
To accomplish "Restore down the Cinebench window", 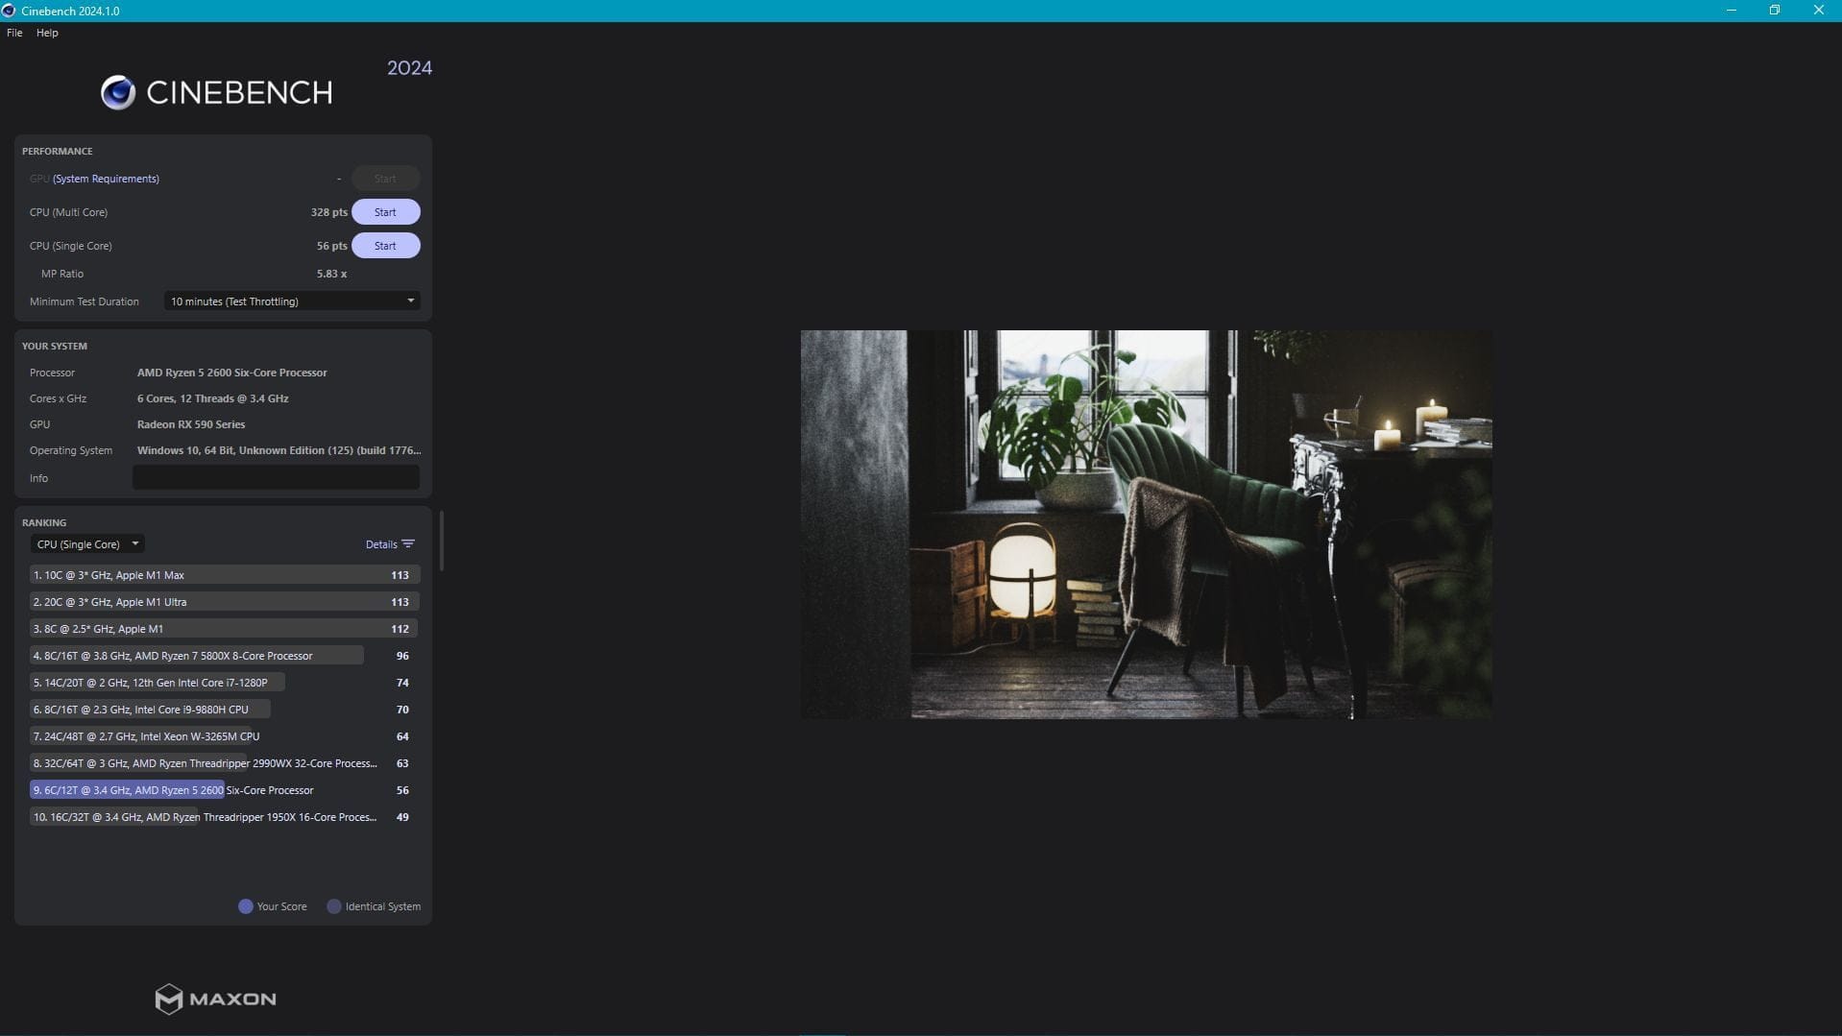I will (1775, 11).
